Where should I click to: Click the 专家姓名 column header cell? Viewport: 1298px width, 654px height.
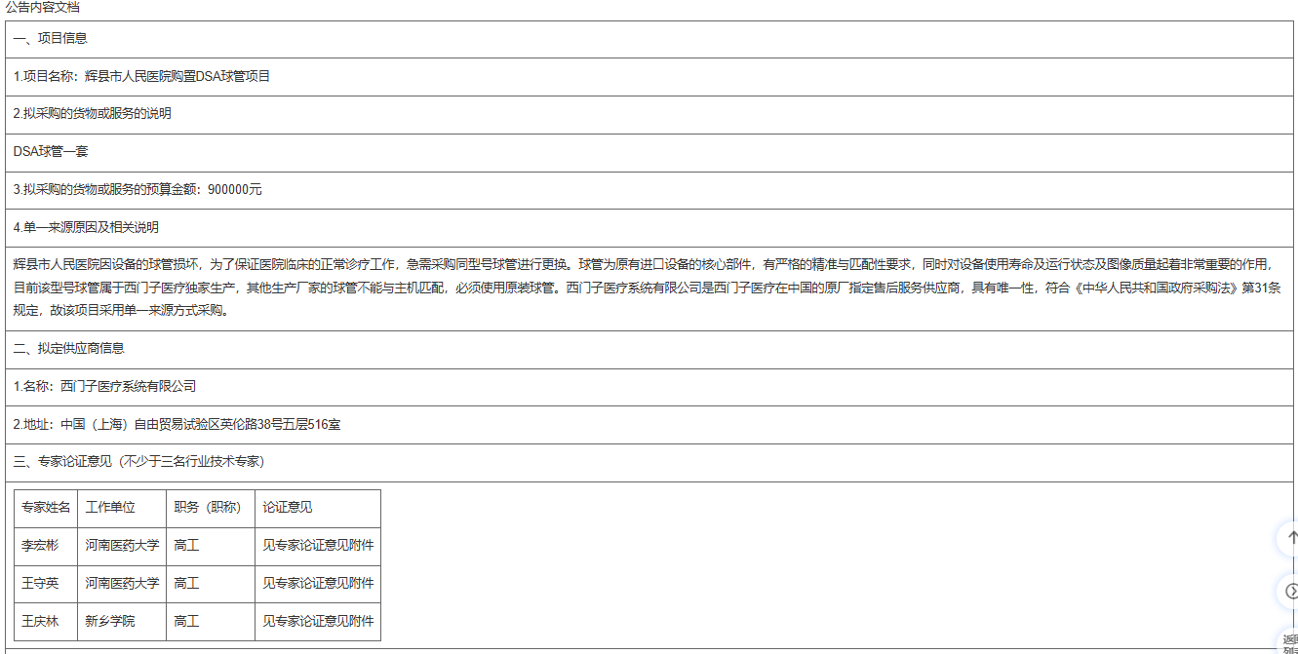click(46, 508)
